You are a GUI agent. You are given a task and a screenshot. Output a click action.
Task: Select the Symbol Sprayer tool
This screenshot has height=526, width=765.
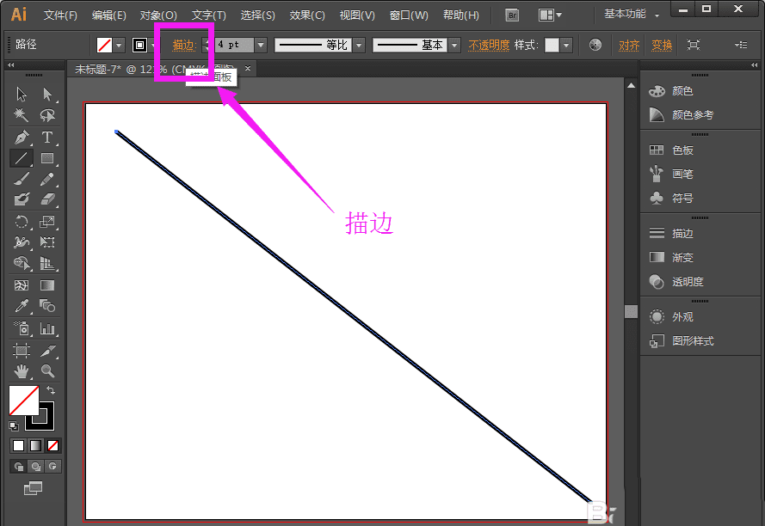[x=21, y=328]
